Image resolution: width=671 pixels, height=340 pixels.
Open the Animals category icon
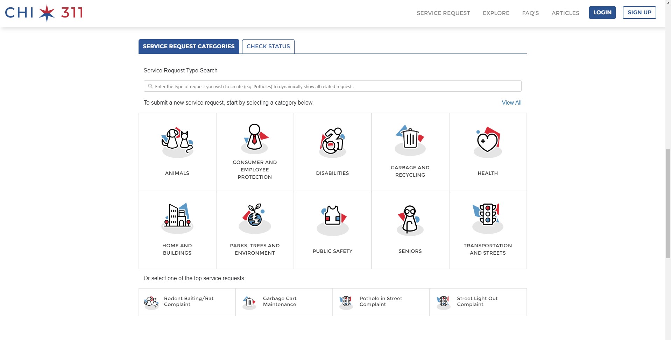tap(177, 142)
